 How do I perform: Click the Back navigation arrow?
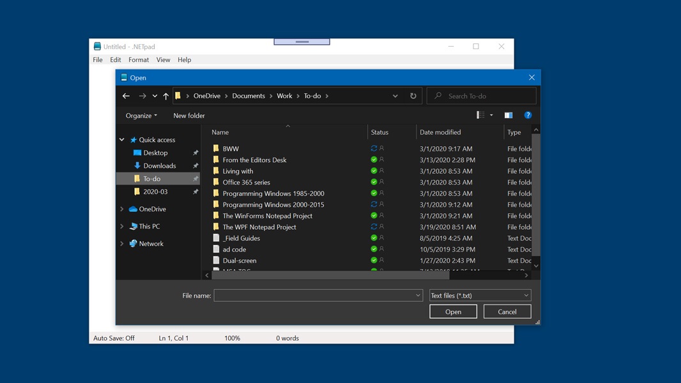click(126, 96)
